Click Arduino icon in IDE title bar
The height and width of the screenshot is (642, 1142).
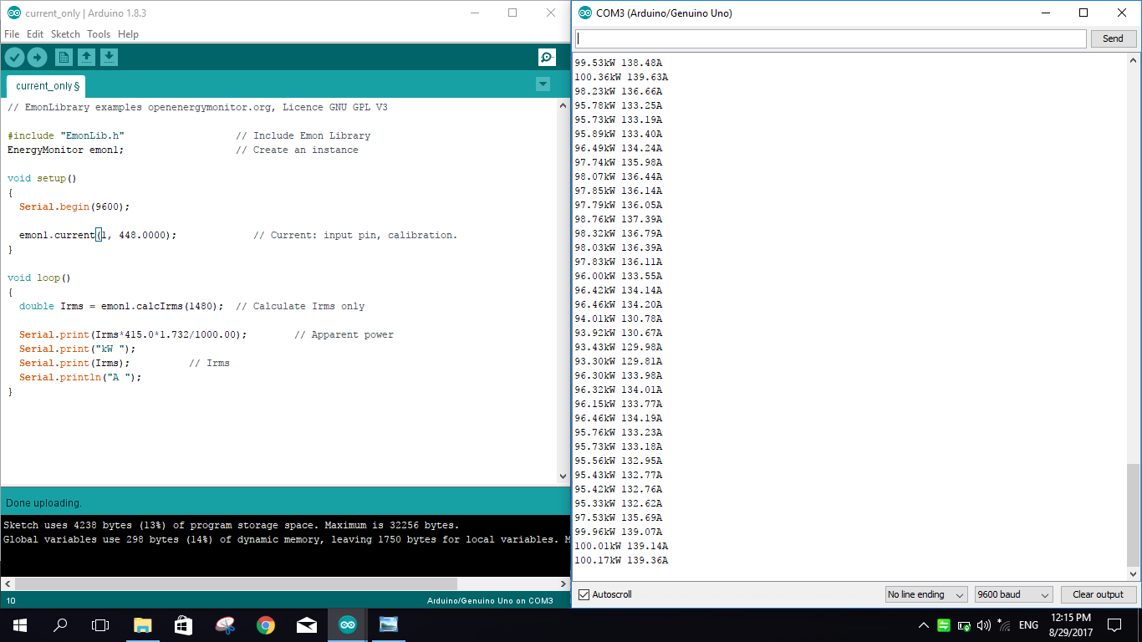(13, 13)
